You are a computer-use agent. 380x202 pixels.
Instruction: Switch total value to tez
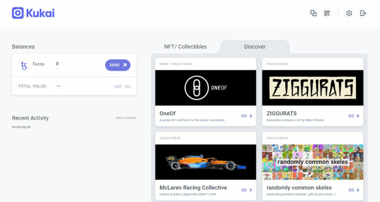pos(128,86)
